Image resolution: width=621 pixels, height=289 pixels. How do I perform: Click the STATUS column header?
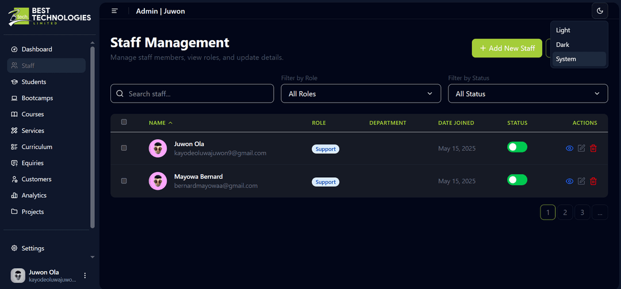[x=517, y=123]
